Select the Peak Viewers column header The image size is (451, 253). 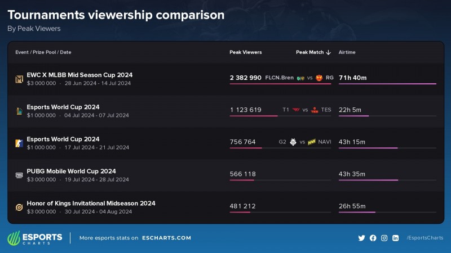coord(245,52)
